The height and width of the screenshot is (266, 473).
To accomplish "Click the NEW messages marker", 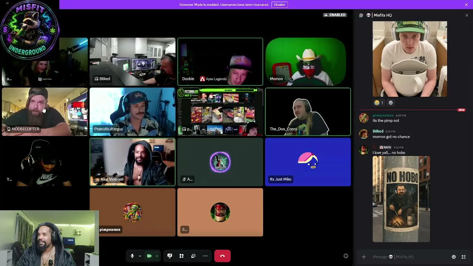I will pos(461,110).
